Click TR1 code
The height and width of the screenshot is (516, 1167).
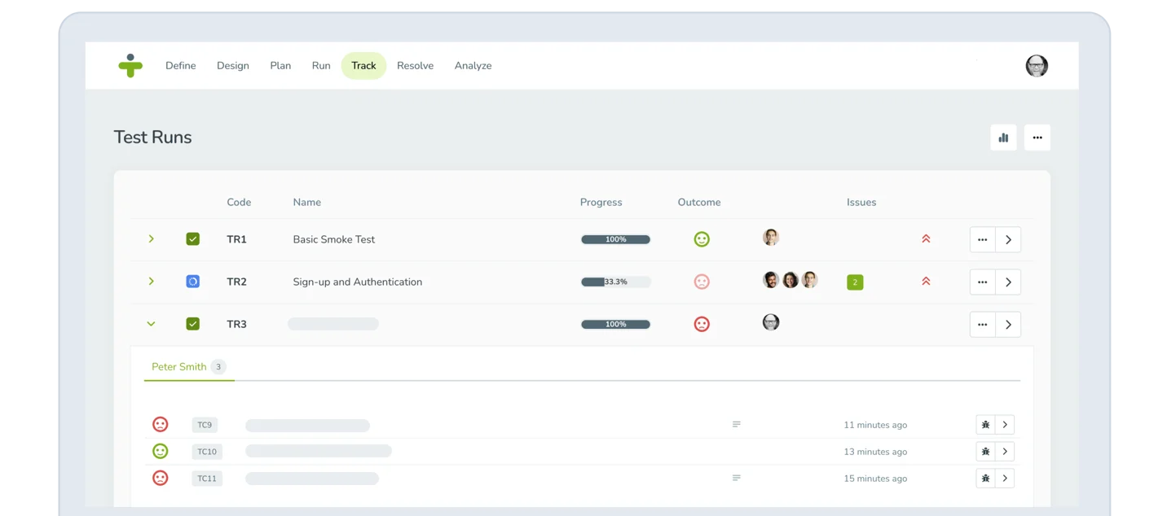(236, 239)
